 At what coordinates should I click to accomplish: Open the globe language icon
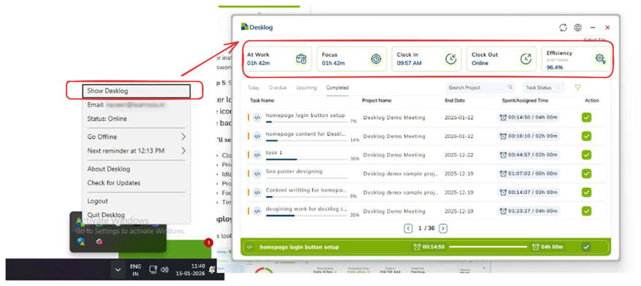(578, 28)
